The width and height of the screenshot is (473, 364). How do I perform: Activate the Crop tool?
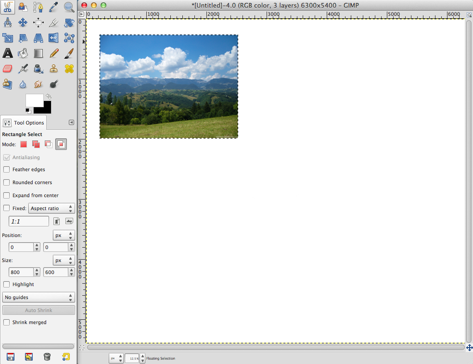point(54,23)
